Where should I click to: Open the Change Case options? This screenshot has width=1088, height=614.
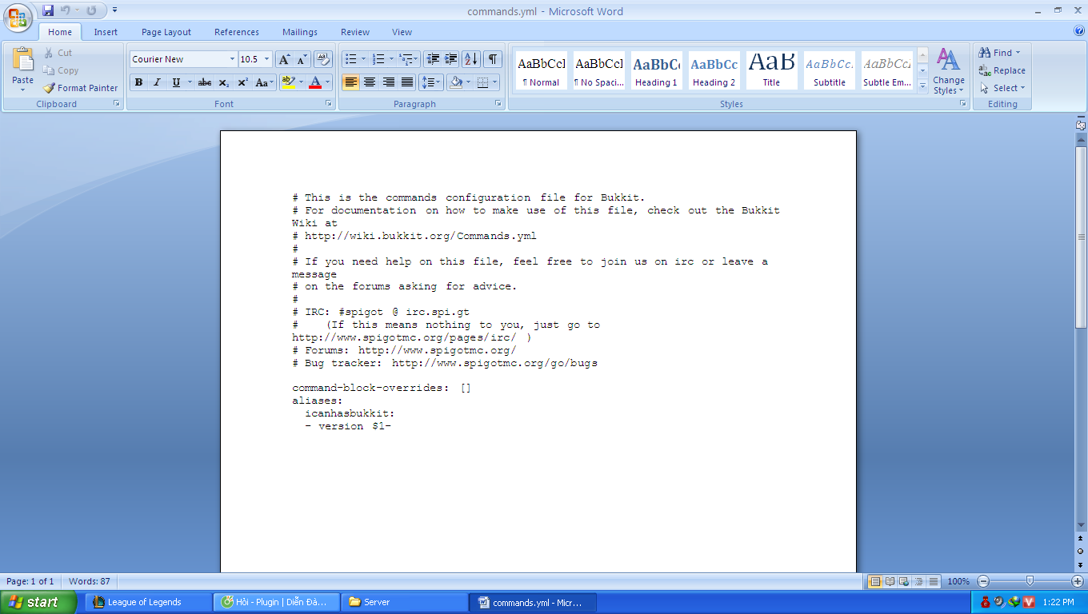[264, 82]
